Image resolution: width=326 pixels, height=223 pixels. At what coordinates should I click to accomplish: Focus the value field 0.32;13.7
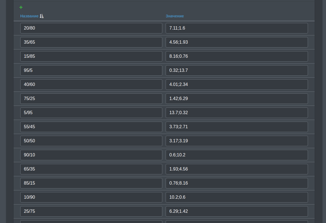[x=237, y=70]
